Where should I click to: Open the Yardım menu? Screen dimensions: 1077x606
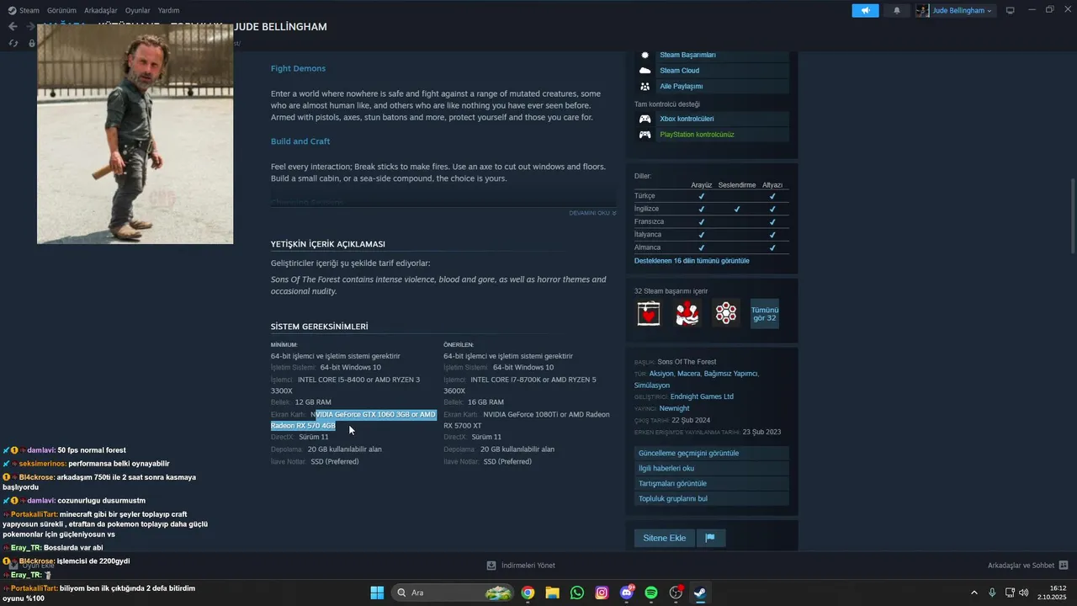coord(169,10)
